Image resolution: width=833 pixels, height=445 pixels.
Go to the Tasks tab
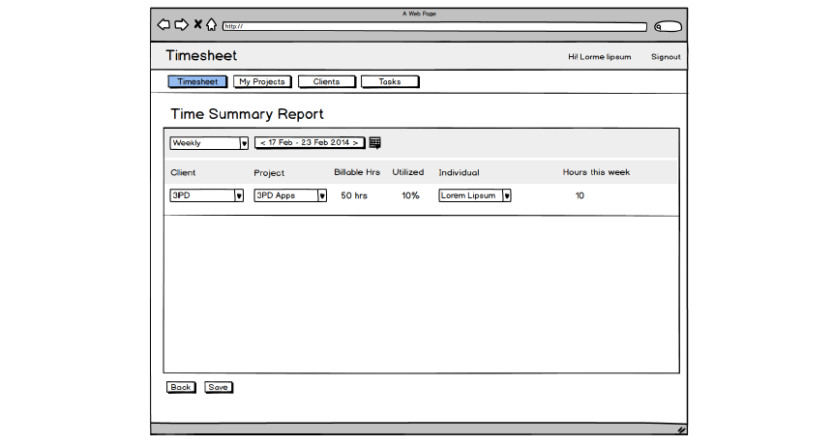(390, 82)
